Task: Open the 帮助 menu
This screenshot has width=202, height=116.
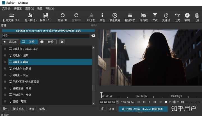Action: [x=50, y=9]
